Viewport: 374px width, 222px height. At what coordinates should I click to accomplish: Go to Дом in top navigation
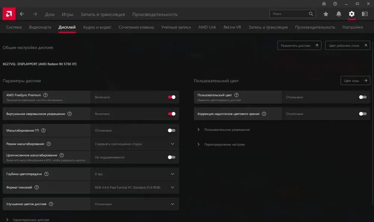[50, 14]
